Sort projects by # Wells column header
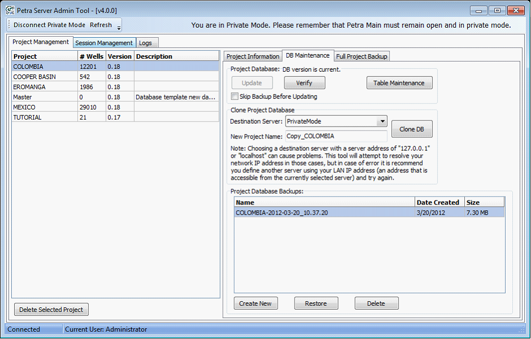 click(91, 56)
